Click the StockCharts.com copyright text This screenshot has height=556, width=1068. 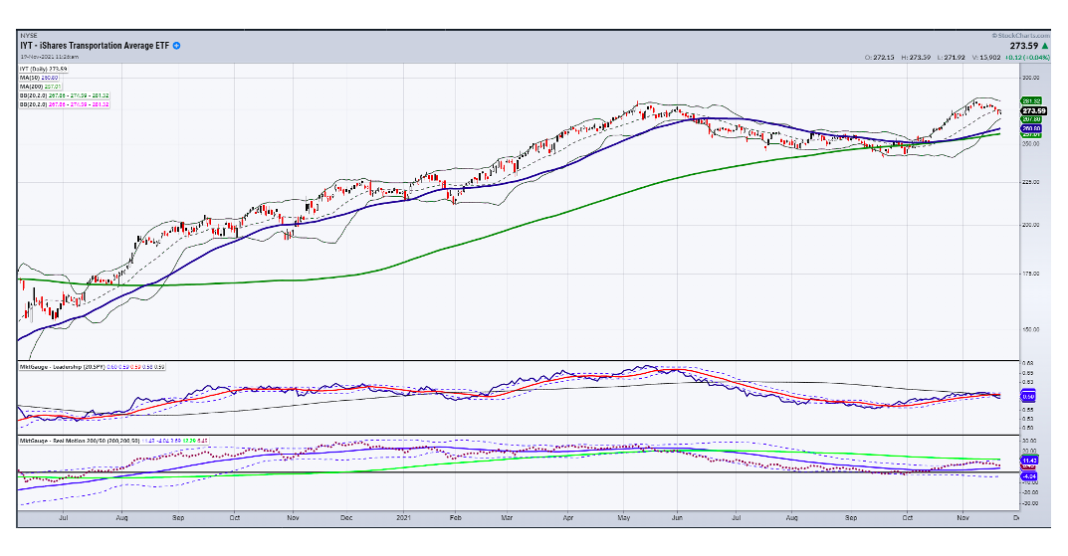[x=1020, y=35]
